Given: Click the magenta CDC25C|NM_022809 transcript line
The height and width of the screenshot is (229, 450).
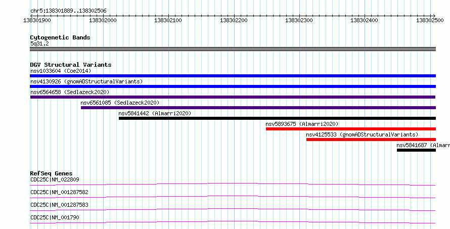Looking at the screenshot, I should pos(233,184).
